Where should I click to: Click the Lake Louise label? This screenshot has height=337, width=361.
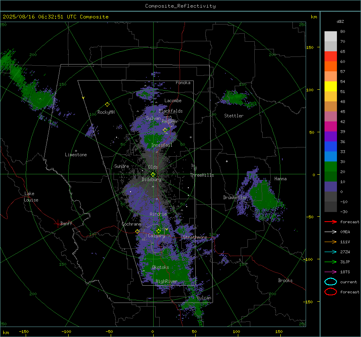31,197
